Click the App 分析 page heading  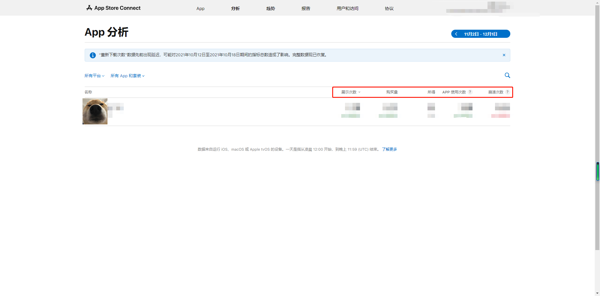pyautogui.click(x=107, y=32)
